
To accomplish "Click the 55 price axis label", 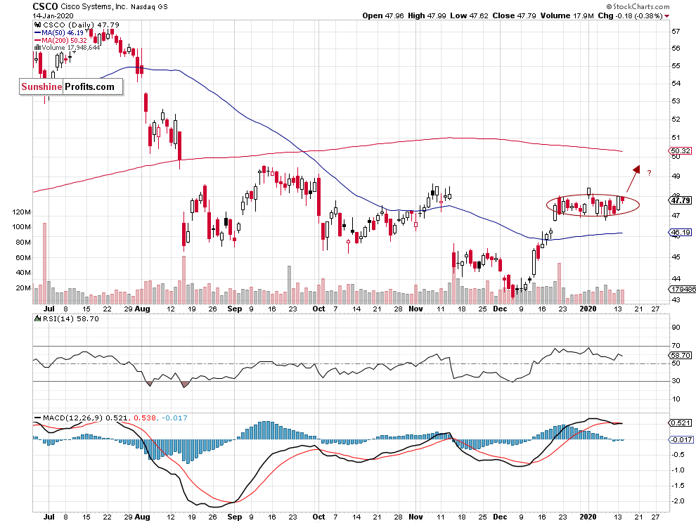I will [676, 65].
